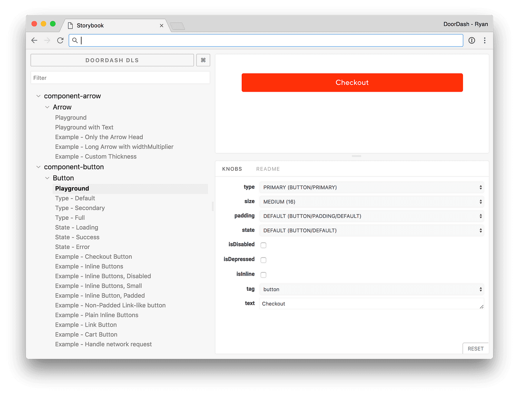
Task: Click the component-arrow group label
Action: pos(72,96)
